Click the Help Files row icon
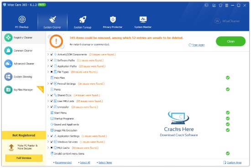The image size is (251, 168). click(52, 78)
